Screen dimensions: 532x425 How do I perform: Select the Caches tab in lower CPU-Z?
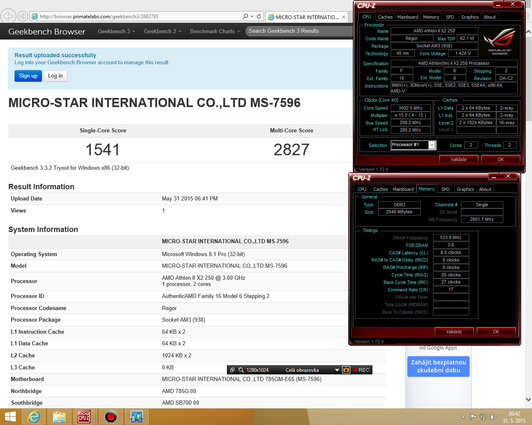tap(380, 189)
